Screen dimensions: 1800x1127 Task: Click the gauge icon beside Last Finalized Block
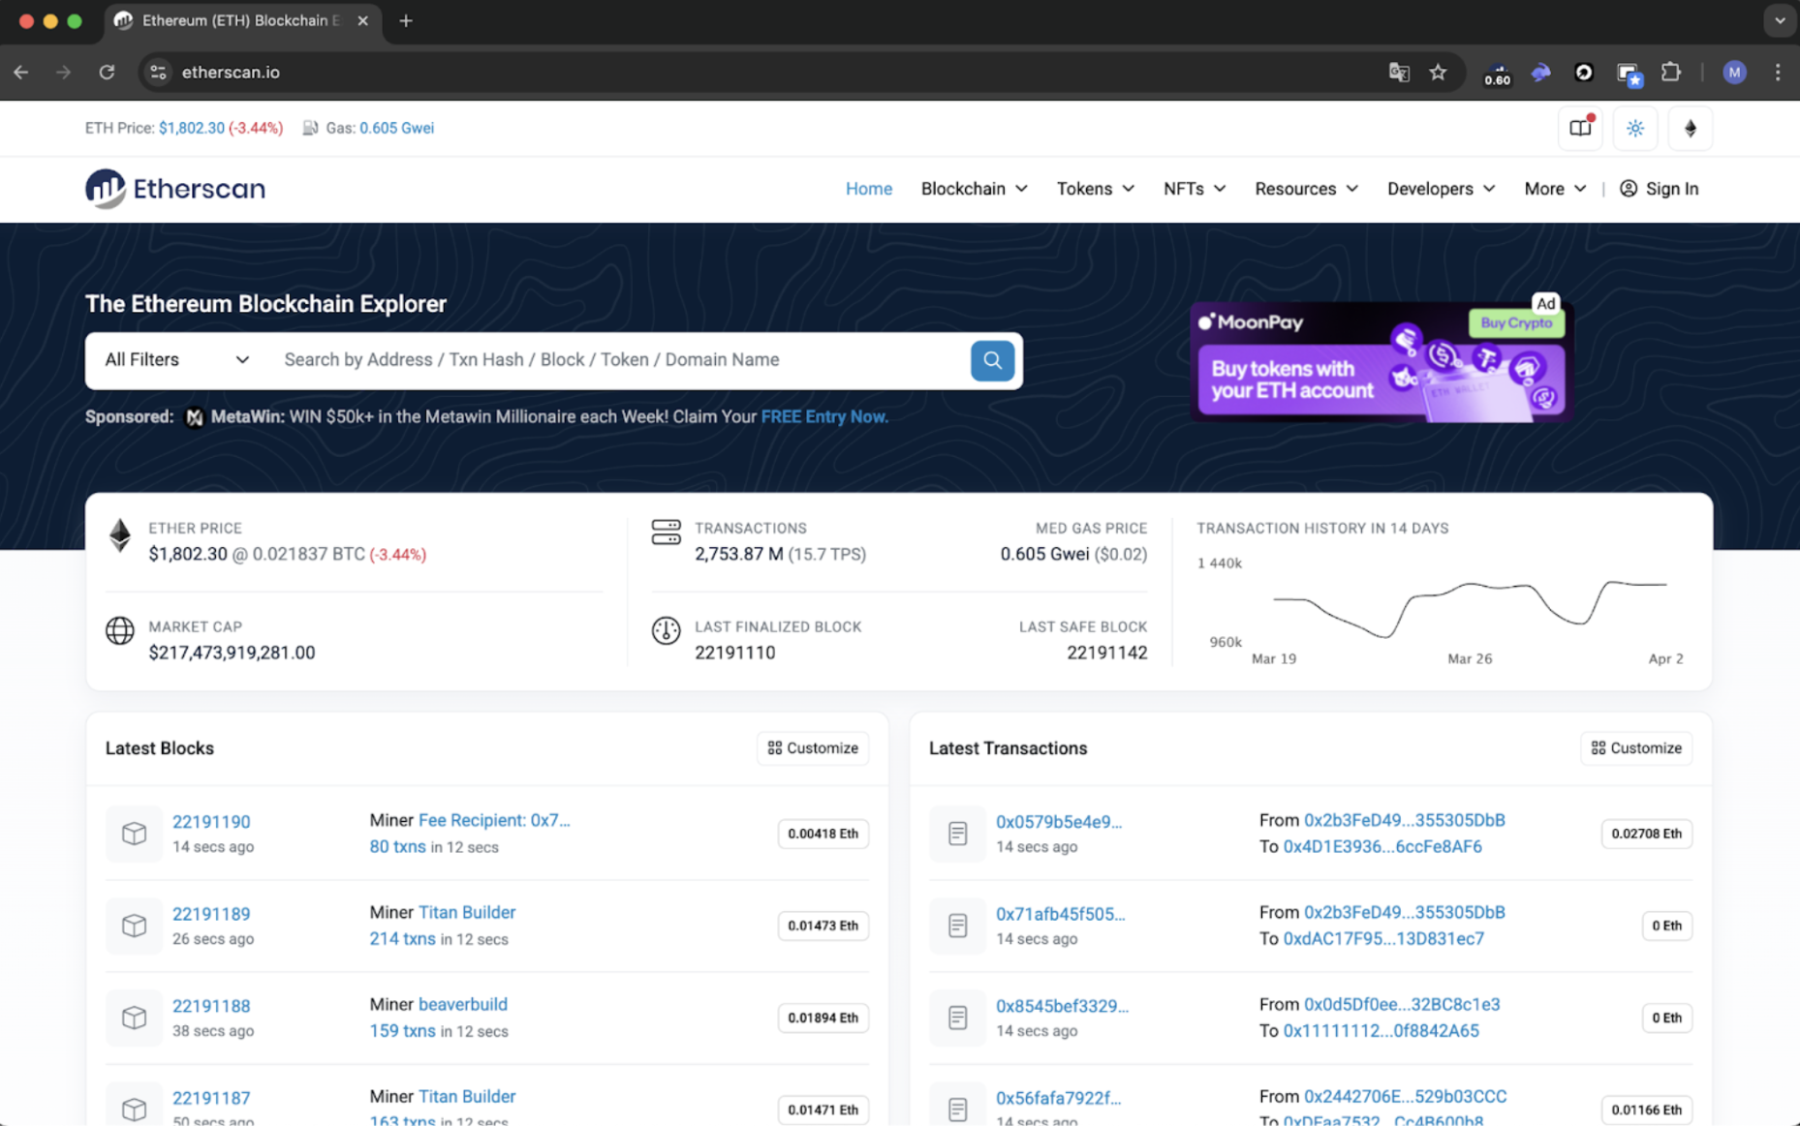[666, 630]
